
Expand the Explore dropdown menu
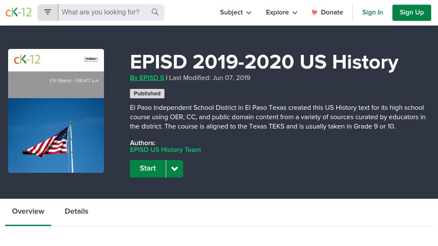tap(282, 12)
